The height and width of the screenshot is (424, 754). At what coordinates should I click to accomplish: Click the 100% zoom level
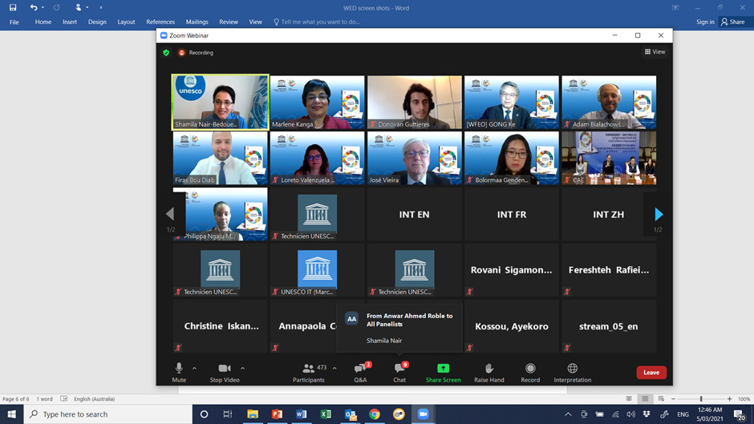tap(744, 399)
